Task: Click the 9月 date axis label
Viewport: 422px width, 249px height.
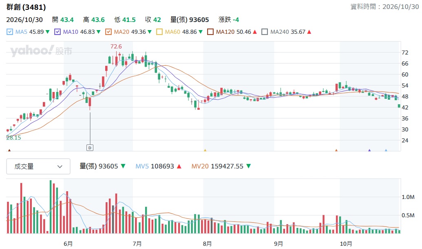Action: (278, 244)
